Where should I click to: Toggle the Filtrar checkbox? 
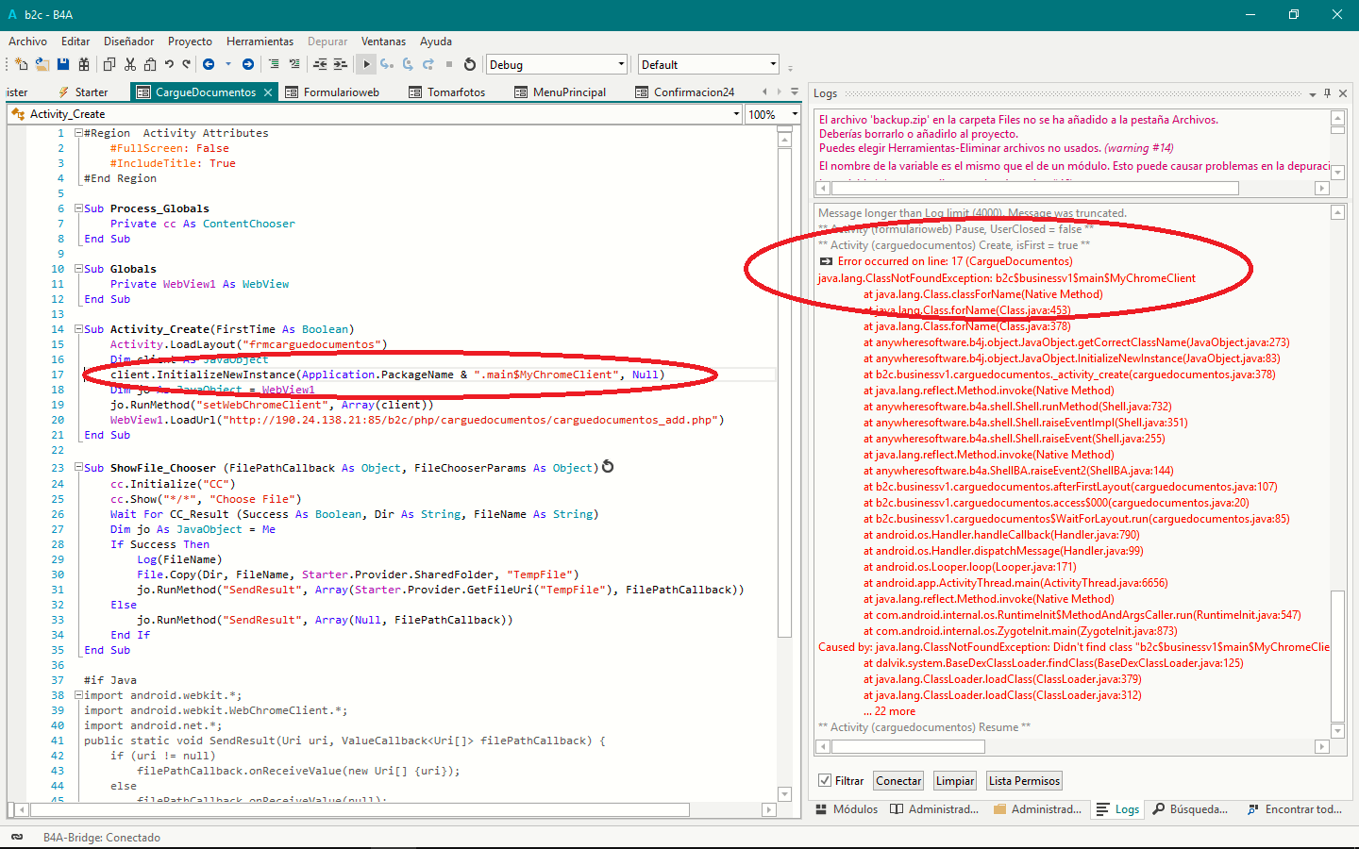coord(825,781)
